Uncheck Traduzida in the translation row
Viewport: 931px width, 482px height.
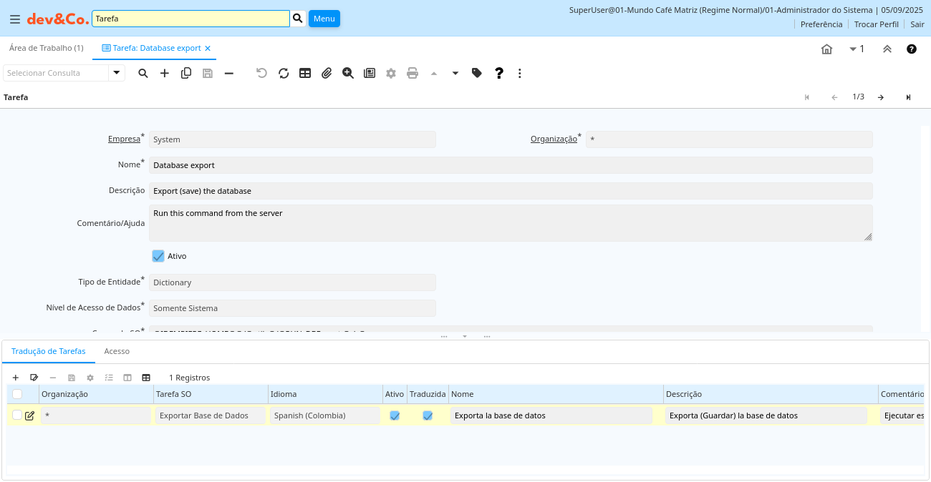(x=428, y=415)
